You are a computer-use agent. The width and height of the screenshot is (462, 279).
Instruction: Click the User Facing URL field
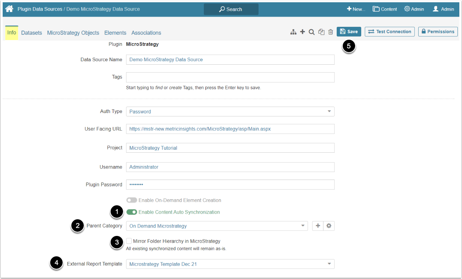click(x=230, y=129)
